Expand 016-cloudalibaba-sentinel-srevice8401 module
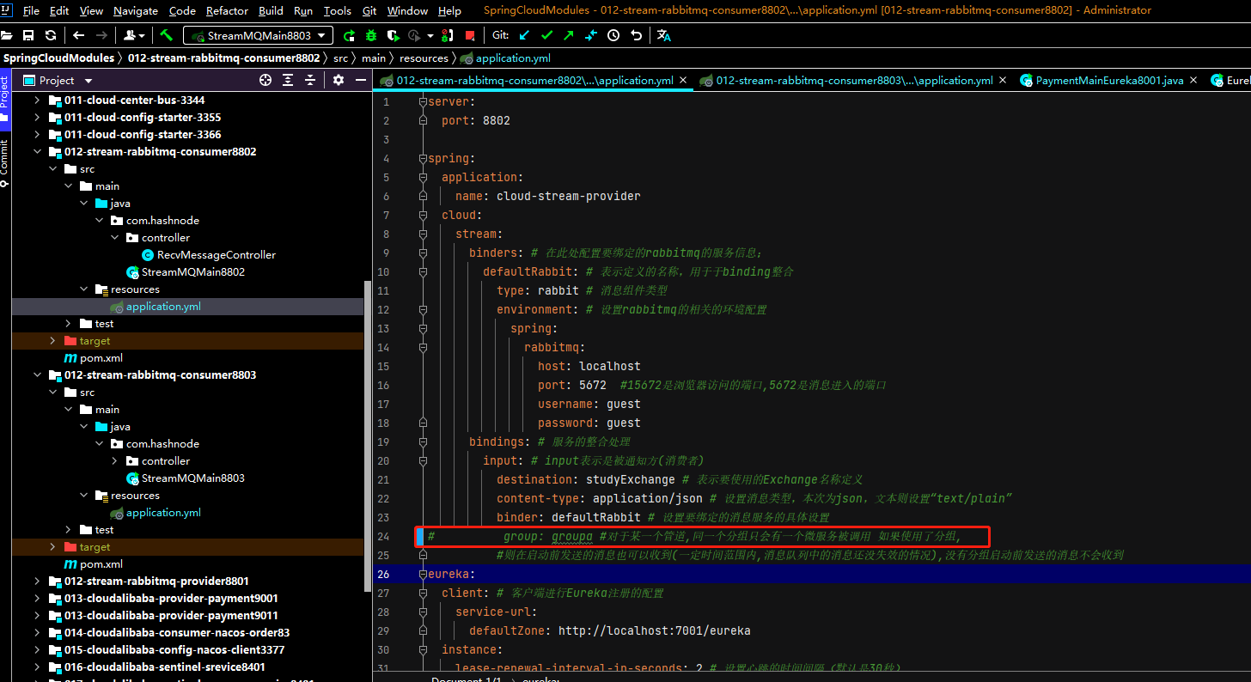 (x=36, y=667)
